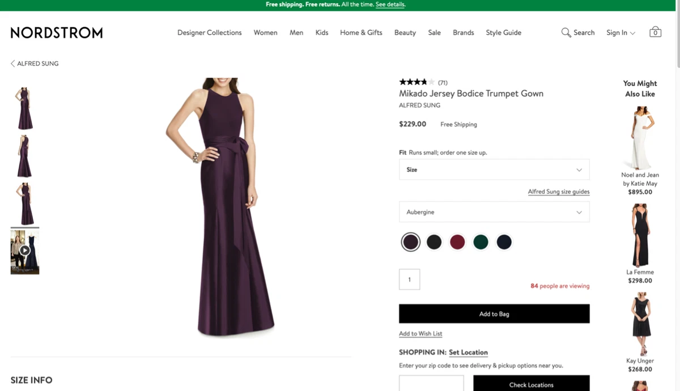680x391 pixels.
Task: Play the product video thumbnail
Action: pyautogui.click(x=25, y=250)
